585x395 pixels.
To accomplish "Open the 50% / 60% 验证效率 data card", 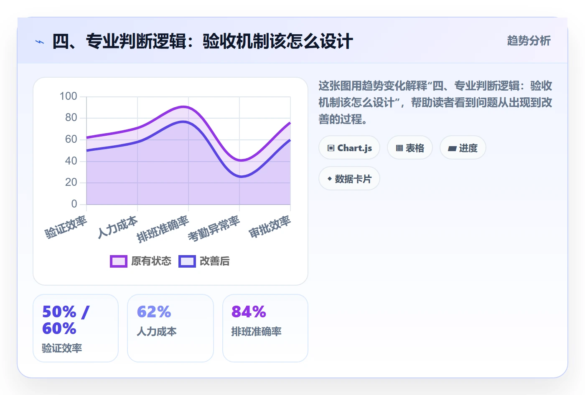I will coord(76,328).
